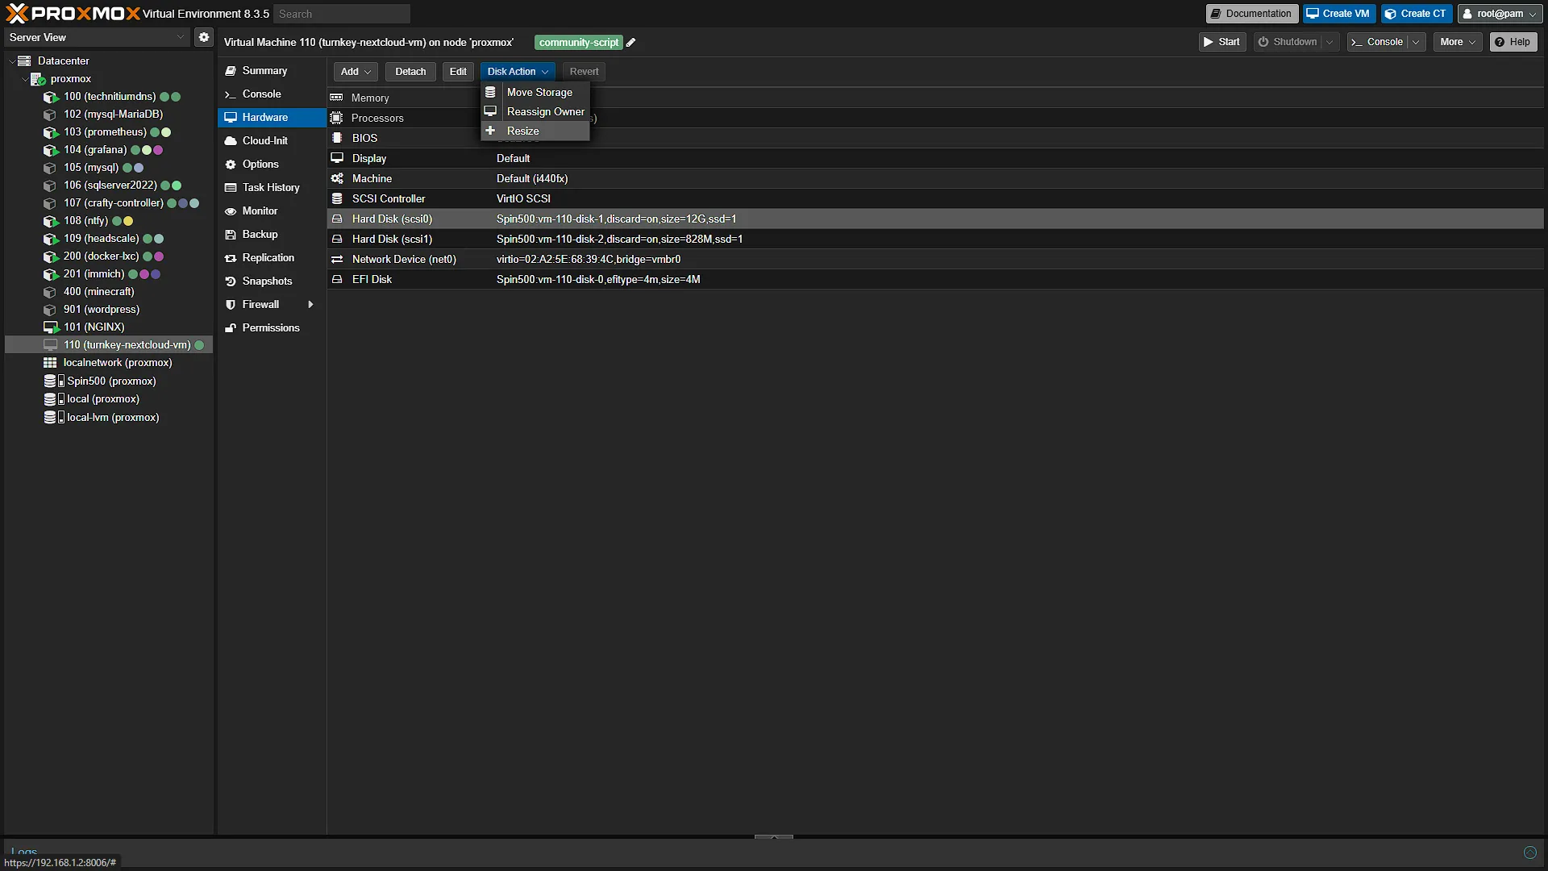This screenshot has height=871, width=1548.
Task: Click the Network Device row icon
Action: (x=337, y=259)
